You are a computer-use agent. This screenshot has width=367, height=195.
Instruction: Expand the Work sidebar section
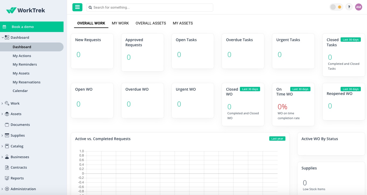click(x=3, y=104)
